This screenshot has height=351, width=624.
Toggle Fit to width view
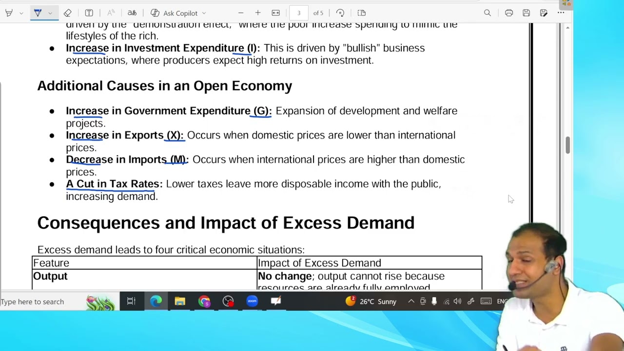click(x=275, y=13)
